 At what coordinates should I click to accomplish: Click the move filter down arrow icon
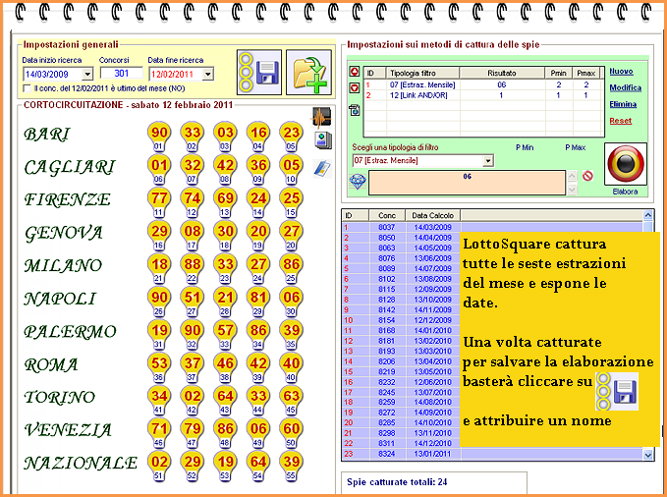(355, 88)
